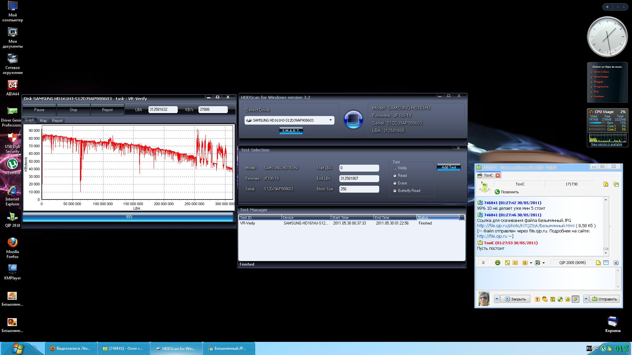Select the Verify test radio button
Viewport: 632px width, 355px height.
(x=394, y=168)
